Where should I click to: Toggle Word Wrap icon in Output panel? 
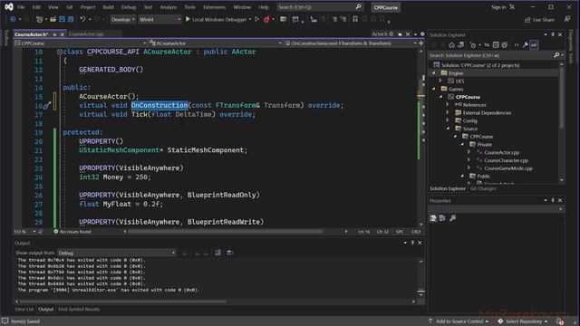(x=229, y=253)
